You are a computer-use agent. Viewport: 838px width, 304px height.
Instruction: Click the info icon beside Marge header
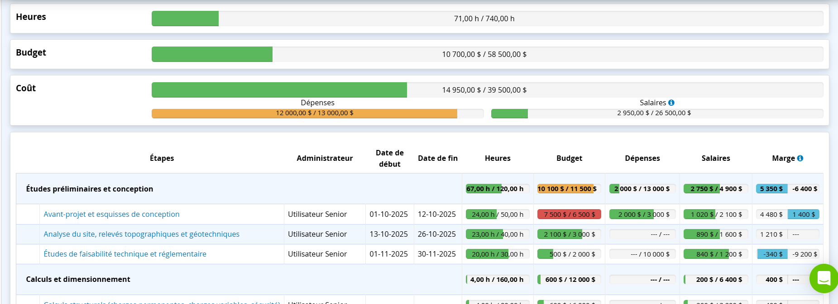click(x=800, y=158)
